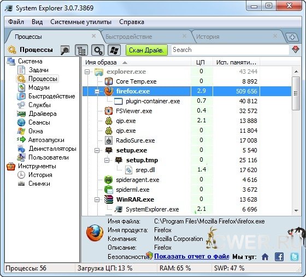Switch to the Быстродействие tab
The width and height of the screenshot is (306, 277).
129,37
